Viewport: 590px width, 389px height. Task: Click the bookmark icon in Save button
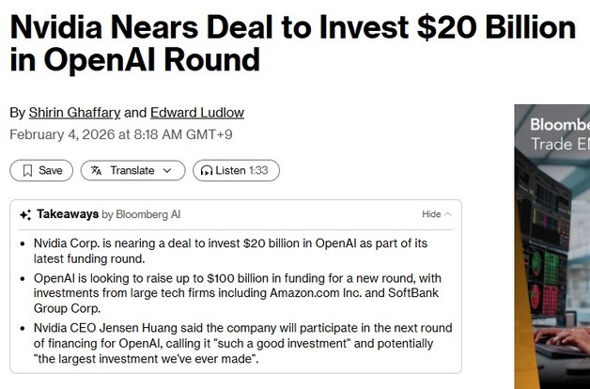click(x=27, y=170)
